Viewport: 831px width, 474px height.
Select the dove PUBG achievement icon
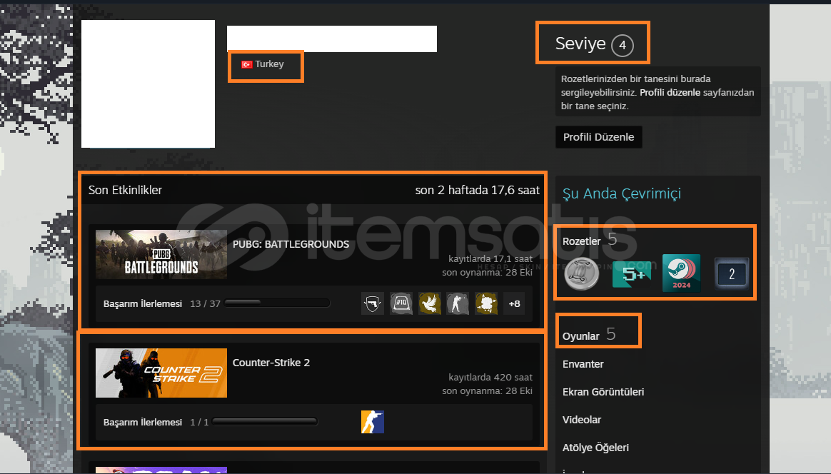[430, 304]
